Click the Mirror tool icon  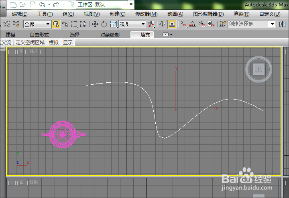click(282, 24)
